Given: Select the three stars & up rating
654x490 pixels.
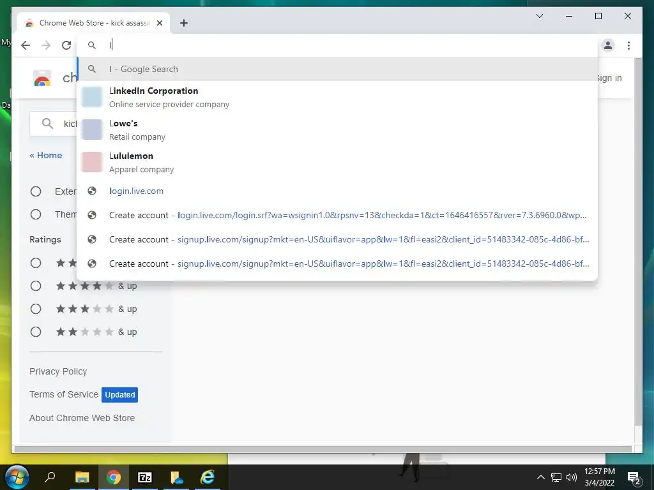Looking at the screenshot, I should tap(36, 309).
